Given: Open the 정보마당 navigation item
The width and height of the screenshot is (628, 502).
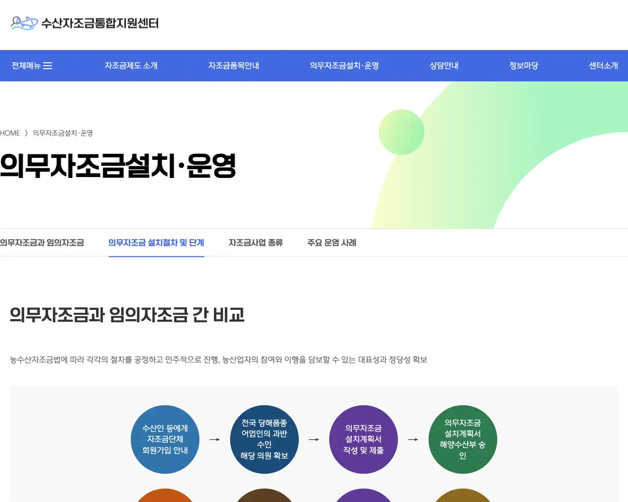Looking at the screenshot, I should (523, 65).
